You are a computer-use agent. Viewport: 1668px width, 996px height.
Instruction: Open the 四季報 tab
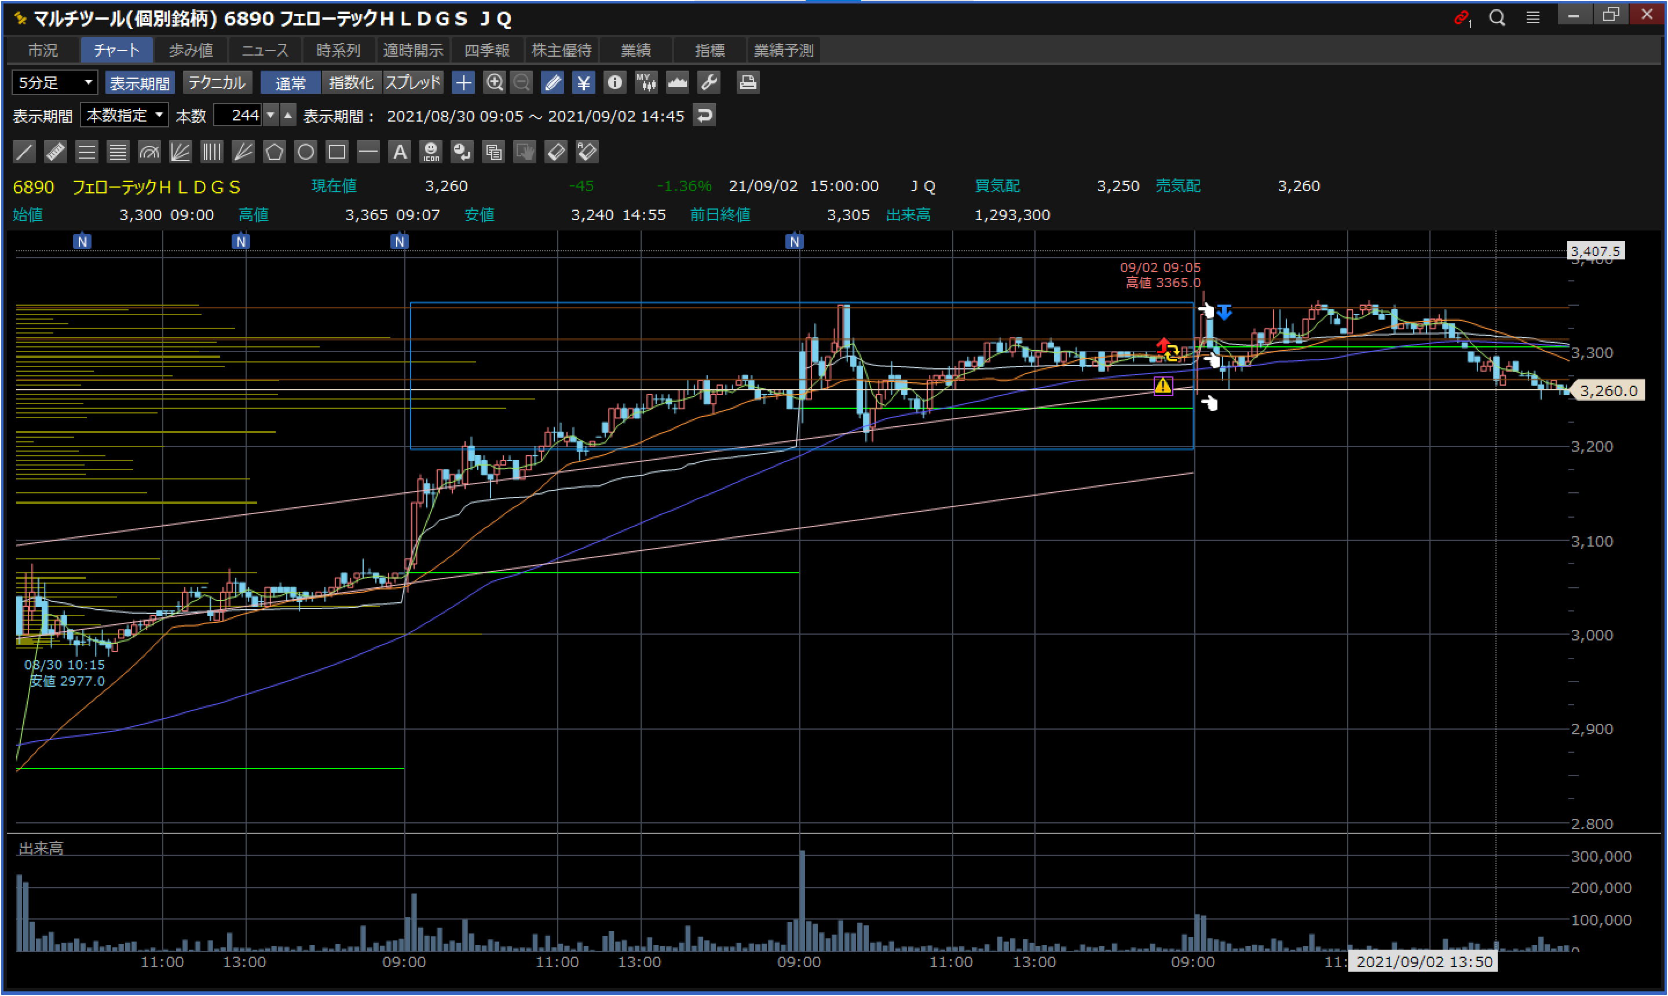coord(487,50)
